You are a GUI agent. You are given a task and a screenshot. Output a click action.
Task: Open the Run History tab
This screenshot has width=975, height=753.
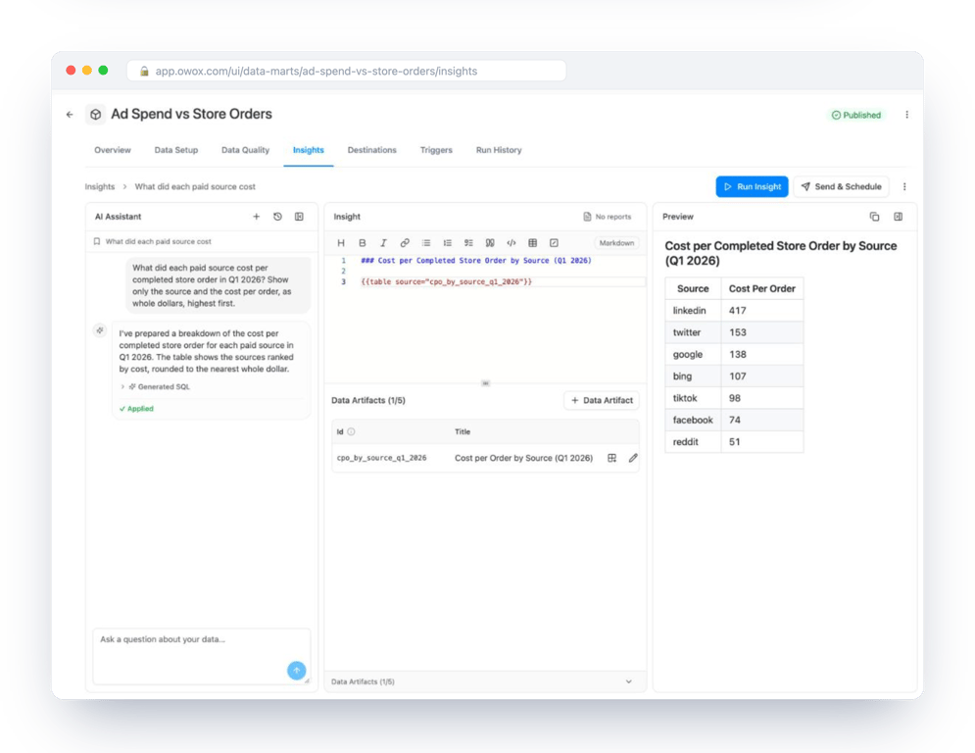(499, 150)
